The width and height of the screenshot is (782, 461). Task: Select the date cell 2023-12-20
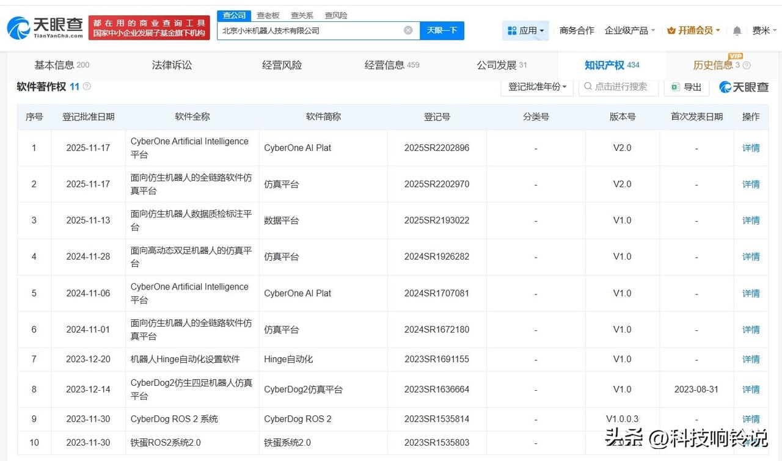88,360
